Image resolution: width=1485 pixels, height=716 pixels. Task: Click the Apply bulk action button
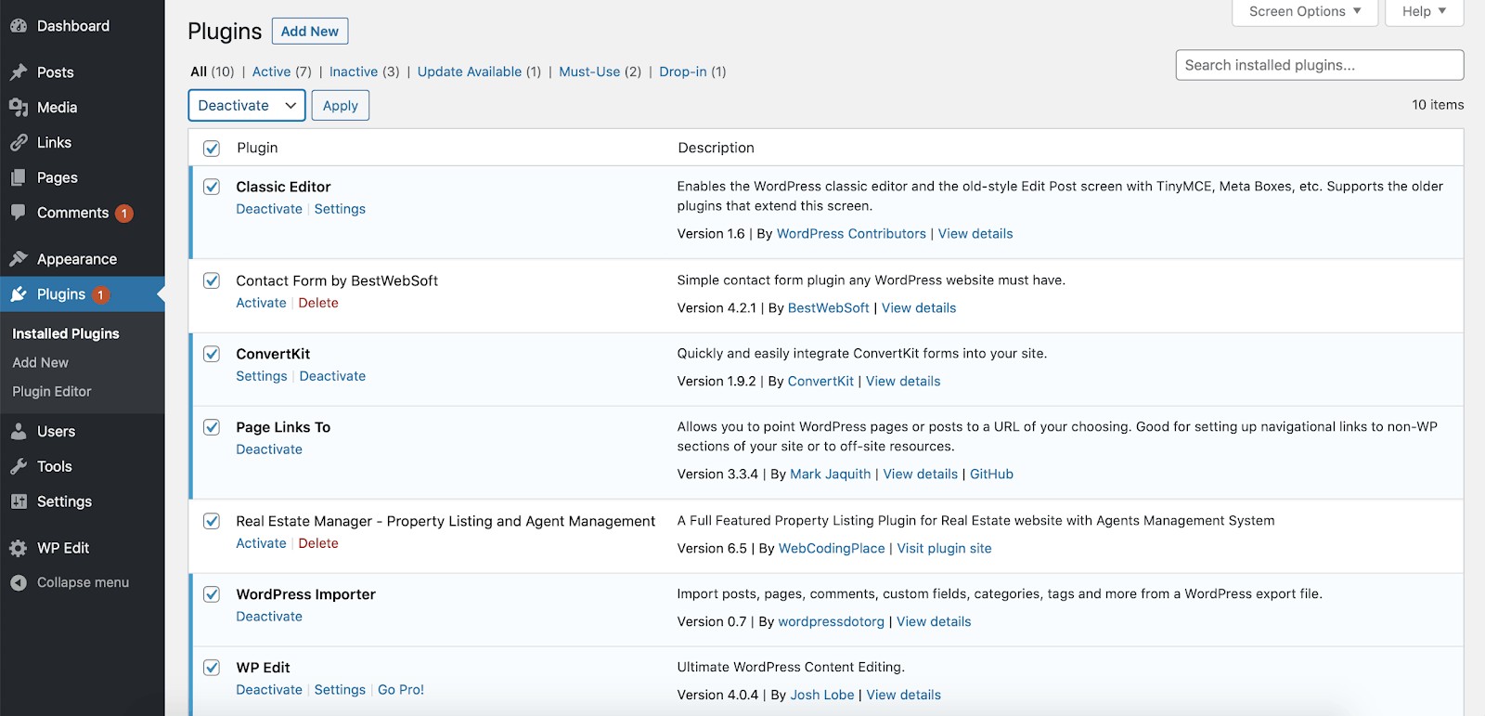tap(341, 106)
